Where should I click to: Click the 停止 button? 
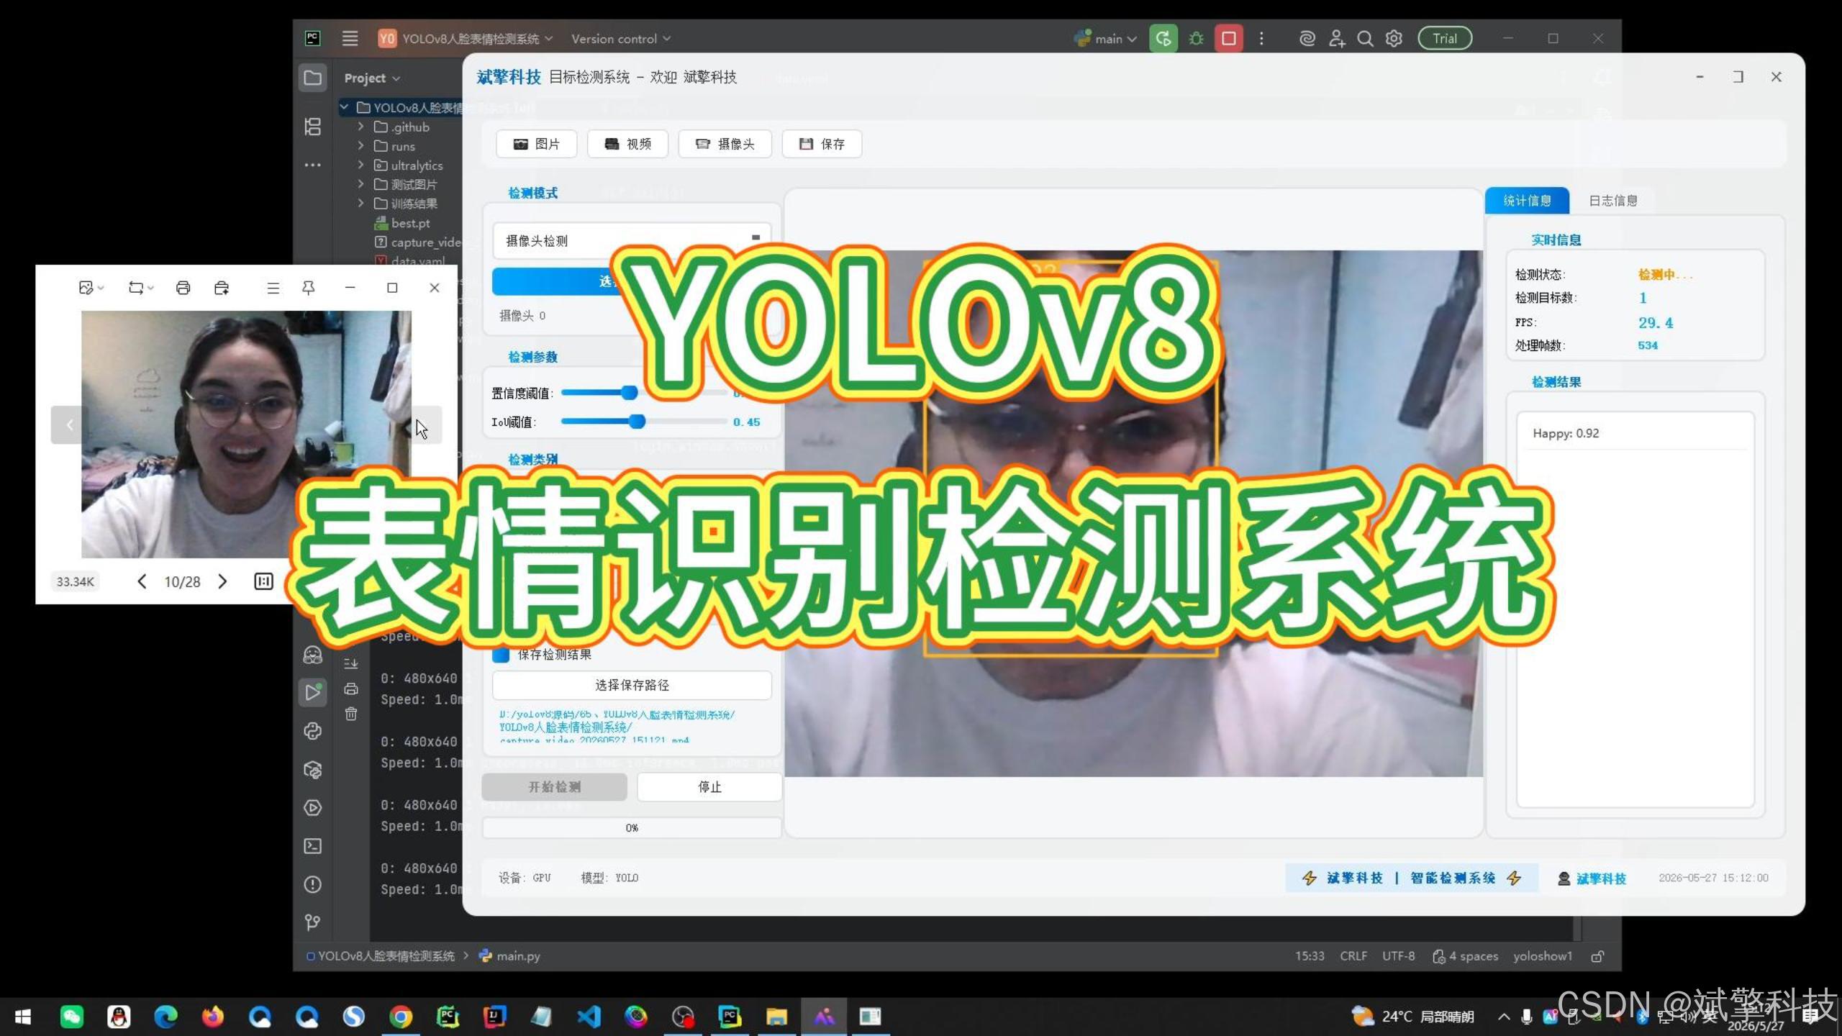(709, 787)
